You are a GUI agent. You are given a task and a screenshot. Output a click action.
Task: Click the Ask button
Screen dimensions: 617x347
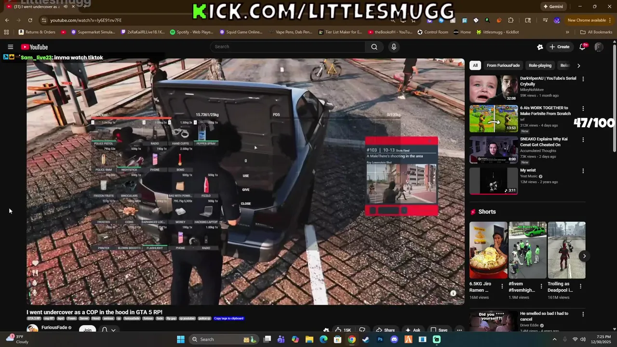tap(413, 330)
